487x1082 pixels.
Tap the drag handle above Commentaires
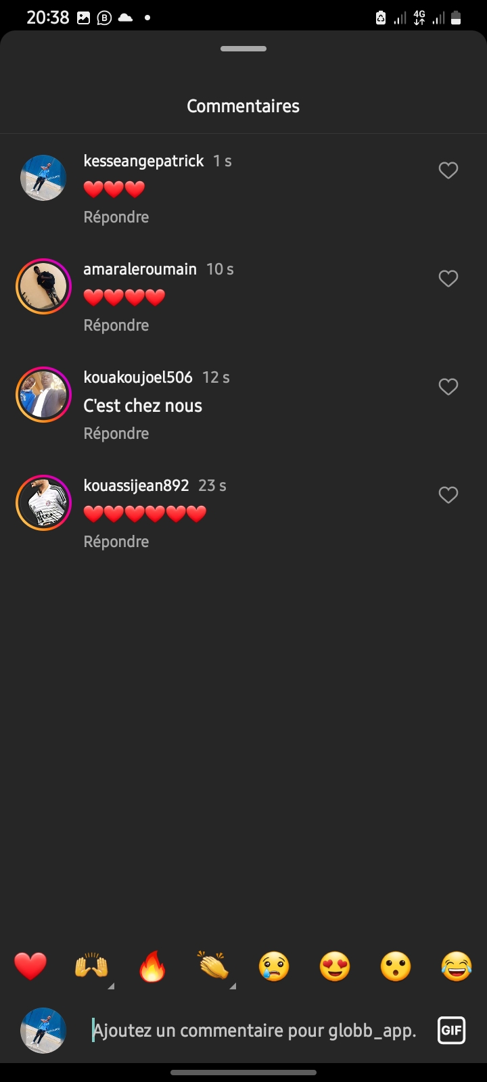tap(243, 49)
